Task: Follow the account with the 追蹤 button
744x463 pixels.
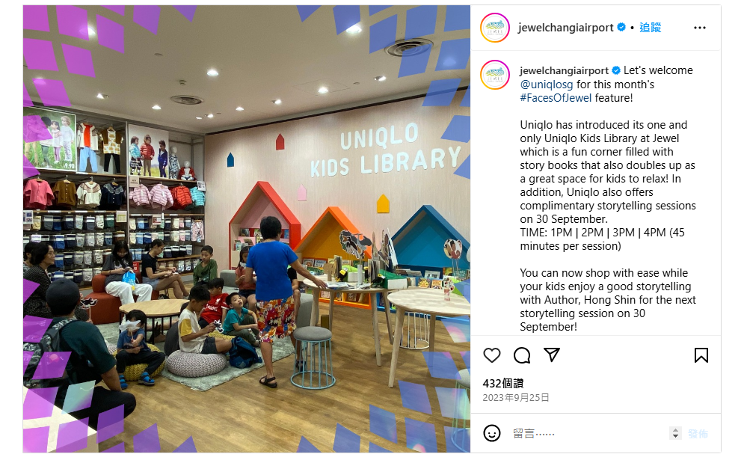Action: (650, 28)
